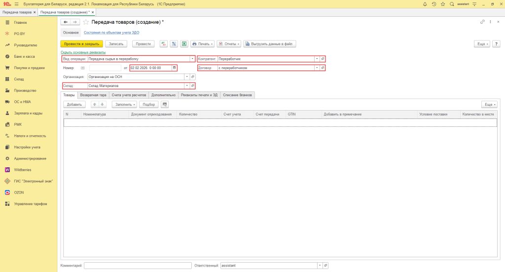This screenshot has width=505, height=272.
Task: Expand the Вид операции dropdown
Action: 192,59
